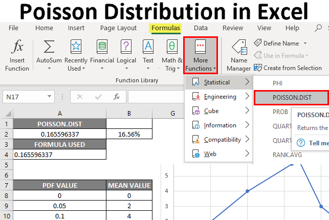Select row 2 header
The image size is (329, 220).
6,134
